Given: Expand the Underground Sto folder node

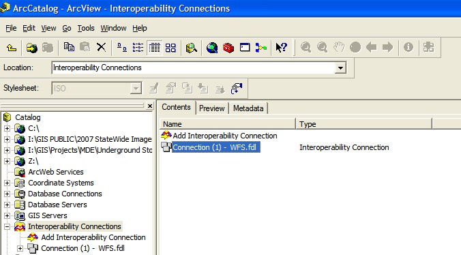Looking at the screenshot, I should [7, 150].
